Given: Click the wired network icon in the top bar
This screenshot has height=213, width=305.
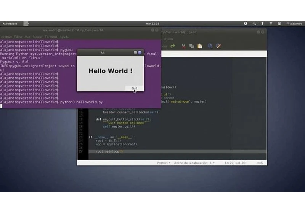Looking at the screenshot, I should point(254,24).
